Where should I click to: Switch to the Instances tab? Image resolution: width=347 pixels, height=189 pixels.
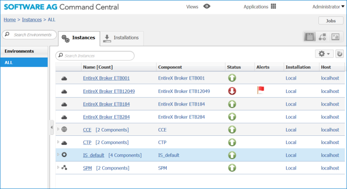point(79,38)
